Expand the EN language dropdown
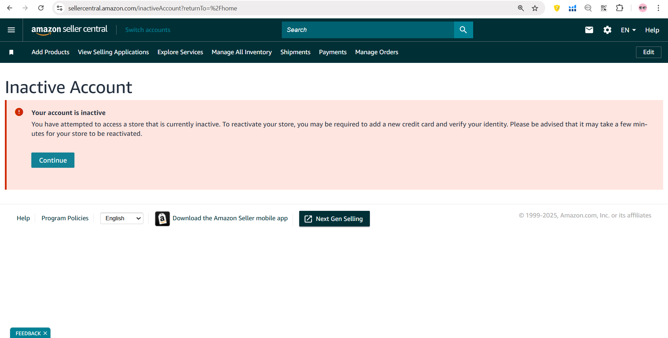668x338 pixels. pyautogui.click(x=628, y=30)
